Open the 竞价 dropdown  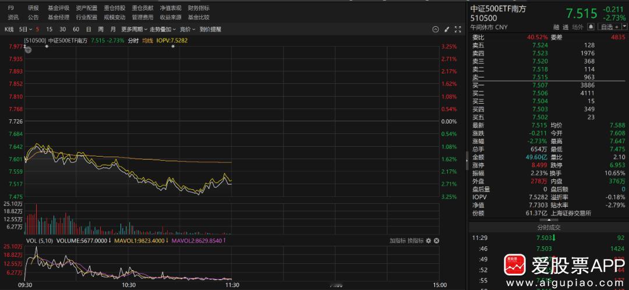(188, 29)
